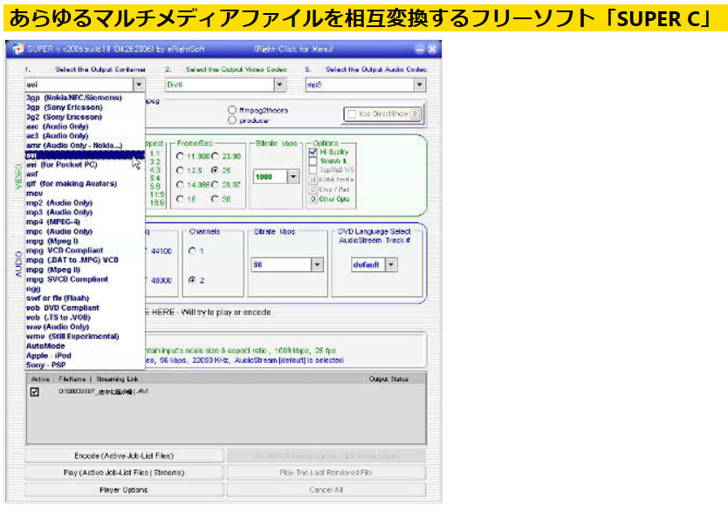Select mpg SVCD Compliant entry

click(x=67, y=279)
